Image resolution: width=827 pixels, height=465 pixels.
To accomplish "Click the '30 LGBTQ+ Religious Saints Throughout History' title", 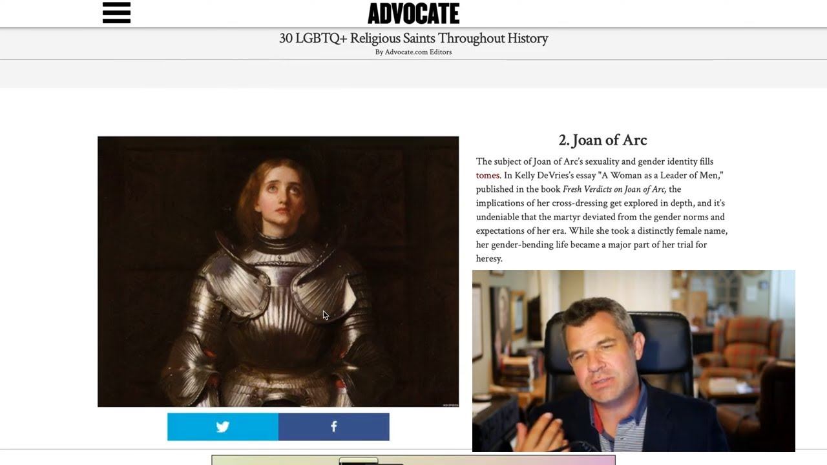I will pyautogui.click(x=413, y=38).
